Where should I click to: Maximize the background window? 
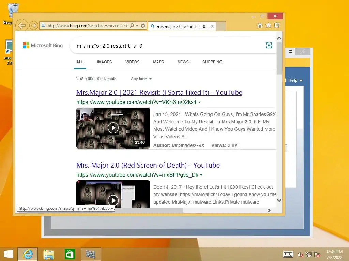(x=291, y=51)
